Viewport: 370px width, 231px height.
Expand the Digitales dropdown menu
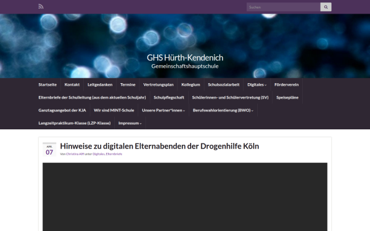click(x=257, y=84)
